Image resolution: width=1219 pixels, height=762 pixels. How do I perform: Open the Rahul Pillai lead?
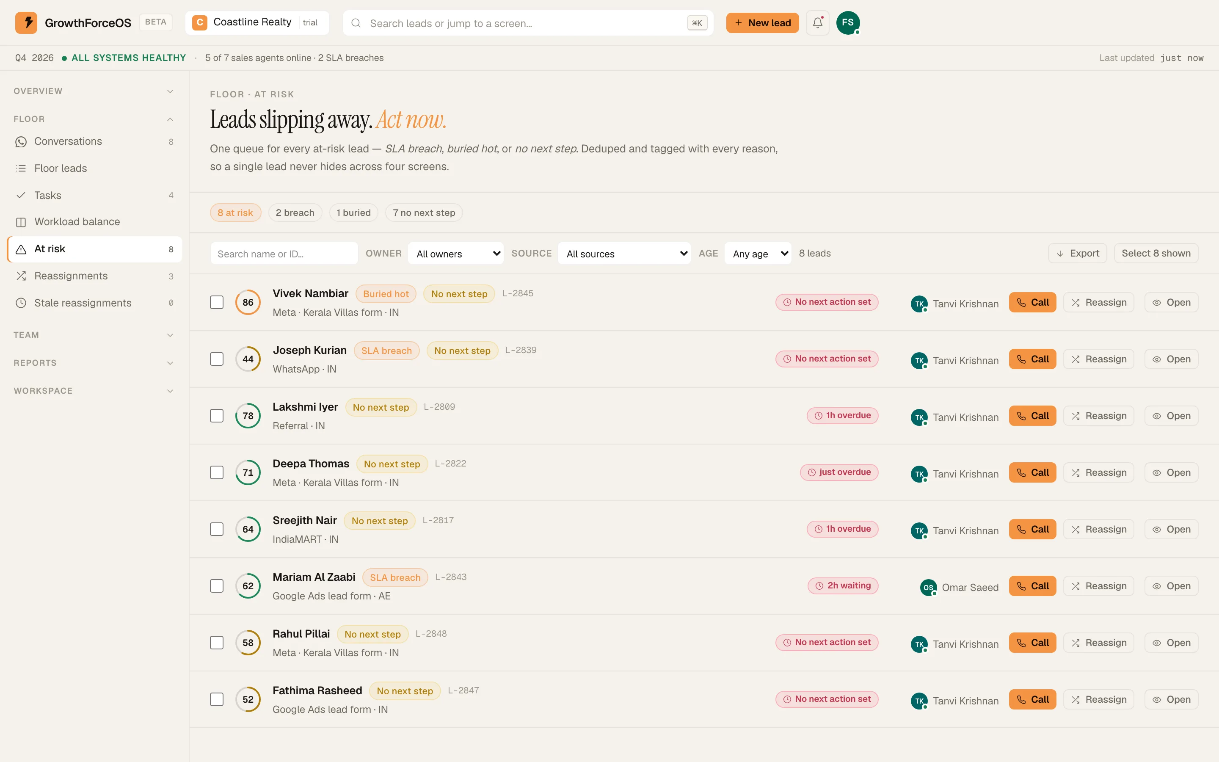1171,643
